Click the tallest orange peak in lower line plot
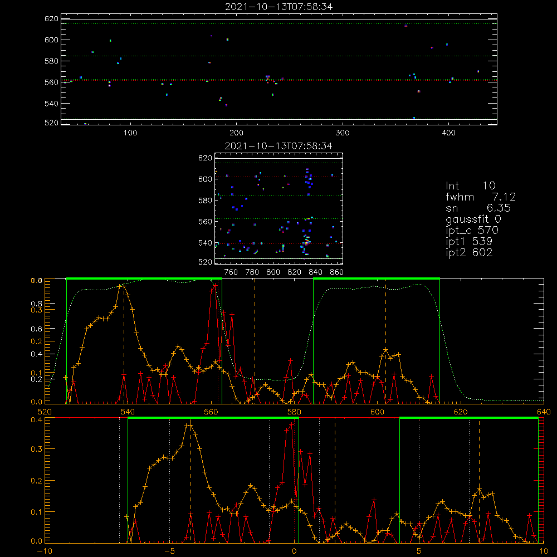The height and width of the screenshot is (557, 557). 190,426
